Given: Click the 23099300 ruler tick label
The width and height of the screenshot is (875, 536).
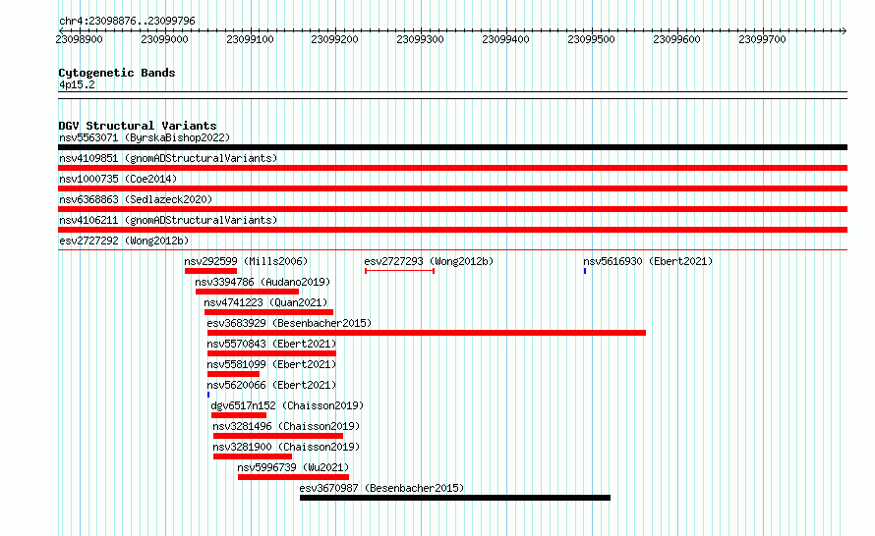Looking at the screenshot, I should [x=420, y=39].
